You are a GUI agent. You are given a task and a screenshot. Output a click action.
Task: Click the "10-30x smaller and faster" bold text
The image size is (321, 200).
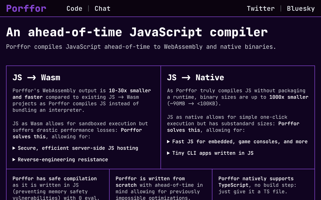click(82, 94)
